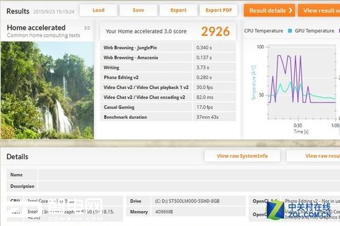Open View raw SystemInfo
The image size is (340, 226).
point(242,156)
